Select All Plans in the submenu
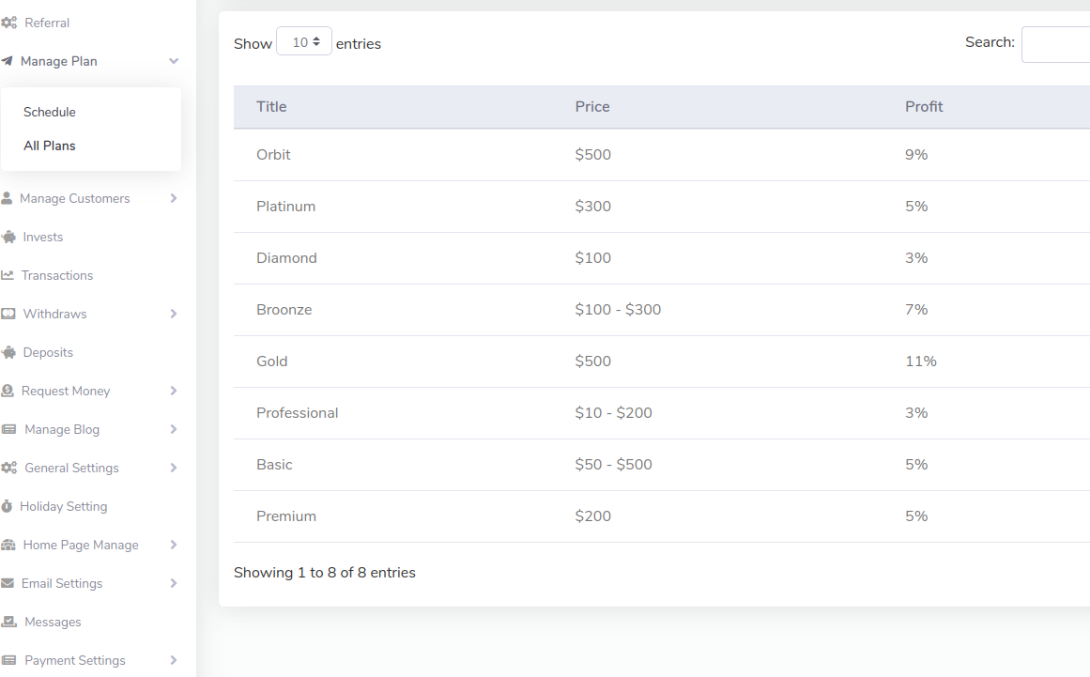The image size is (1090, 677). [50, 146]
